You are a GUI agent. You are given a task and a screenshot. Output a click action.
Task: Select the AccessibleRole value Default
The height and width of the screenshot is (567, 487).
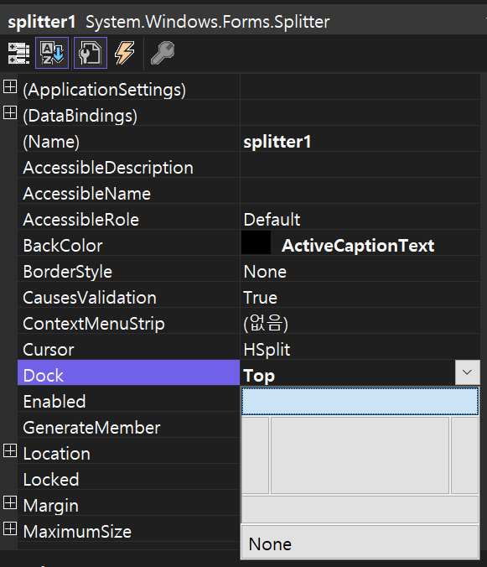click(x=360, y=217)
